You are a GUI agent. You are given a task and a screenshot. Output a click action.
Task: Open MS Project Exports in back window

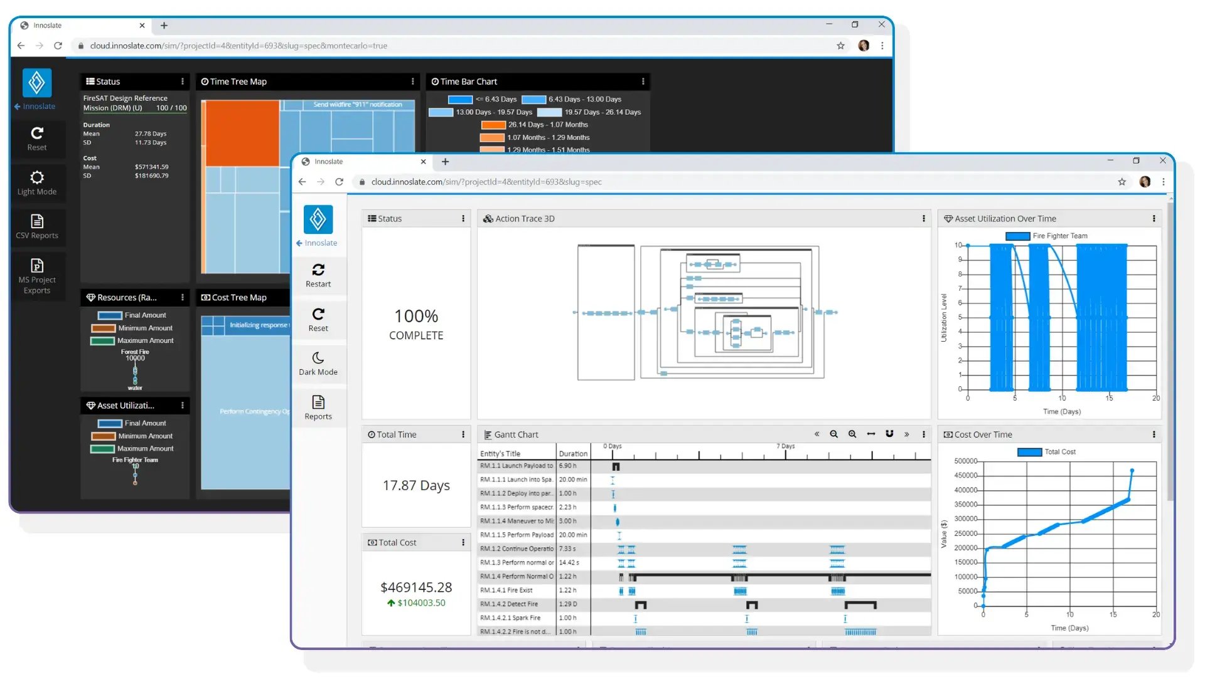click(37, 276)
